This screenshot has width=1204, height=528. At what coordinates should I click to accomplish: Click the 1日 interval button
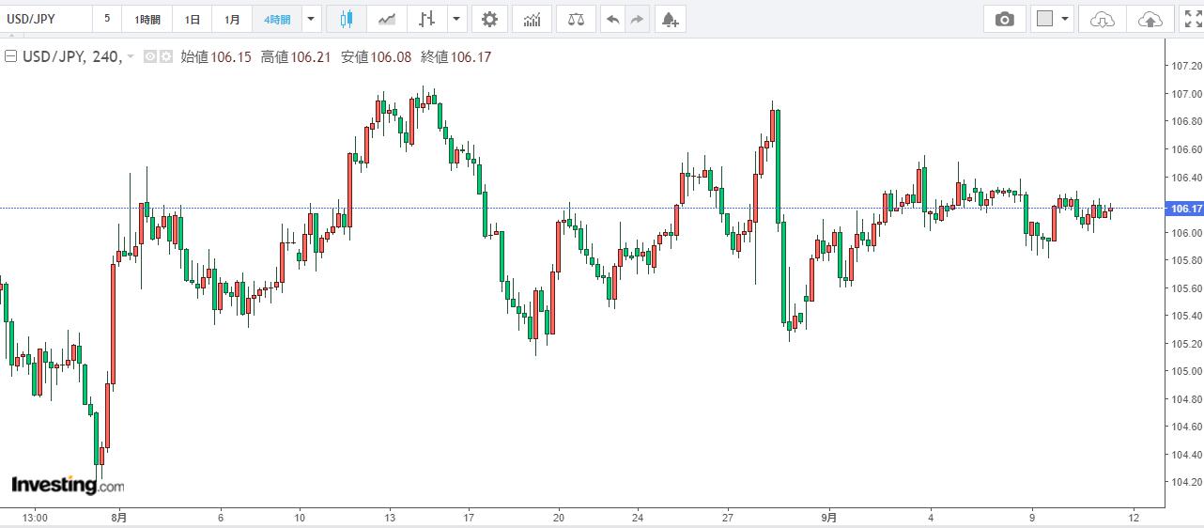pos(192,19)
